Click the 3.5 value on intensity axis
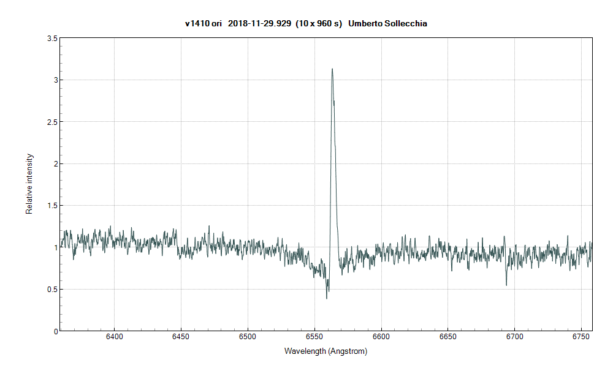 coord(53,38)
